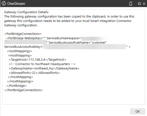Place cursor on Gateway Configuration Details heading
147x116 pixels.
pyautogui.click(x=26, y=12)
